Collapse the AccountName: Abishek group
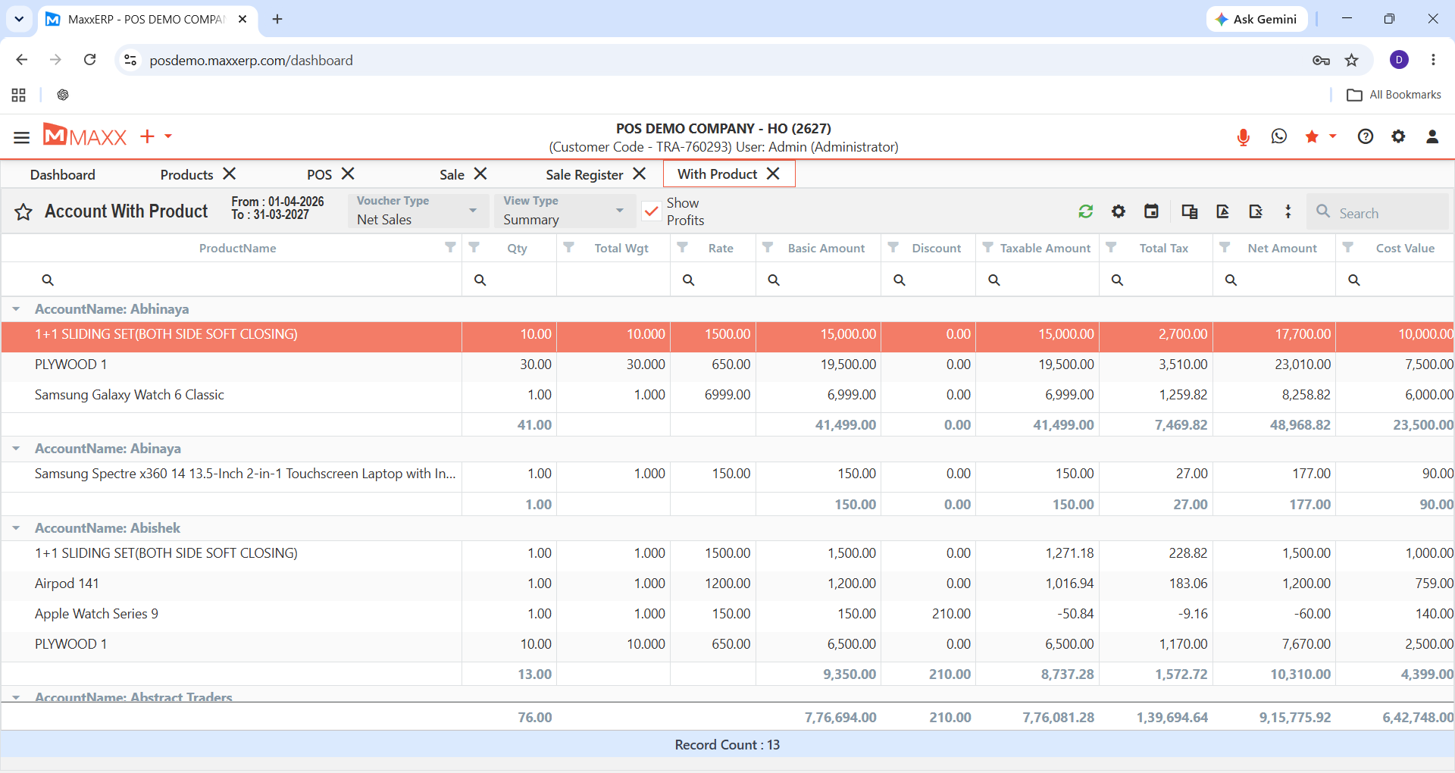This screenshot has width=1455, height=773. pyautogui.click(x=16, y=528)
